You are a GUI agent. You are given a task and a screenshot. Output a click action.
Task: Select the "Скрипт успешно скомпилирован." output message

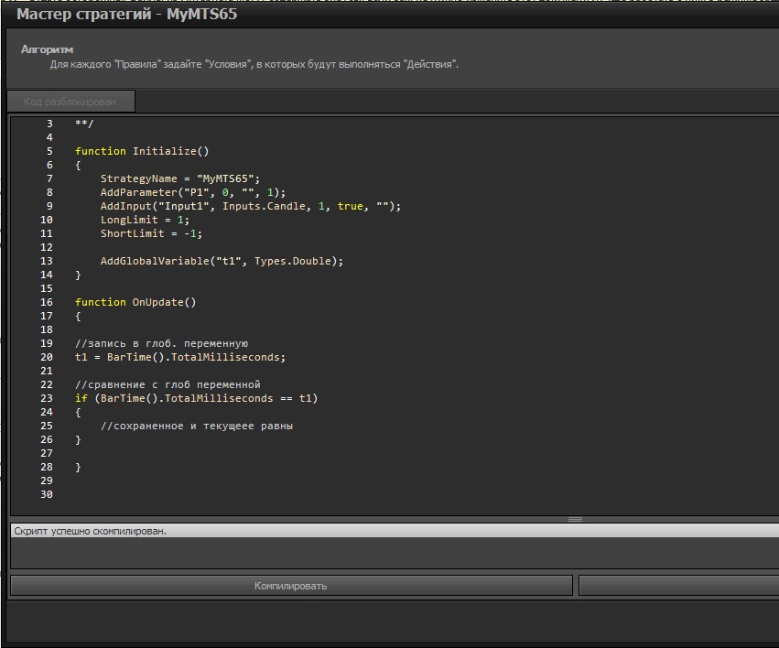click(91, 531)
